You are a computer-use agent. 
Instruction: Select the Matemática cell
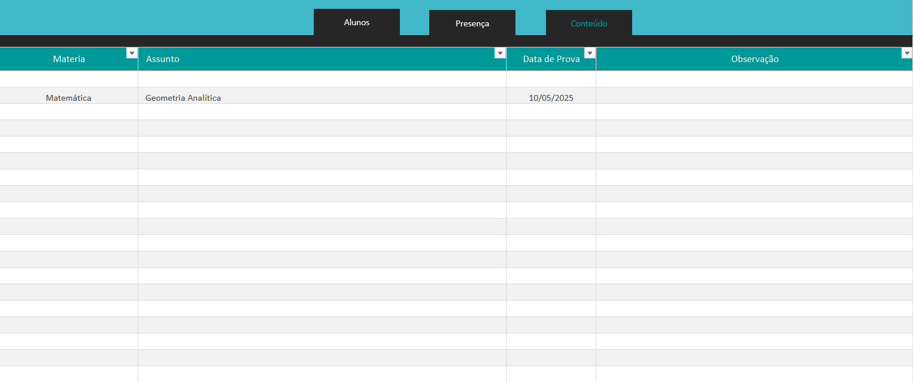point(69,98)
